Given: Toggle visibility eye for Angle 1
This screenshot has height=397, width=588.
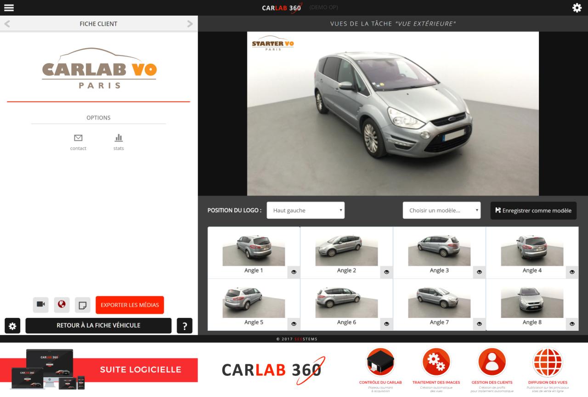Looking at the screenshot, I should (x=294, y=272).
